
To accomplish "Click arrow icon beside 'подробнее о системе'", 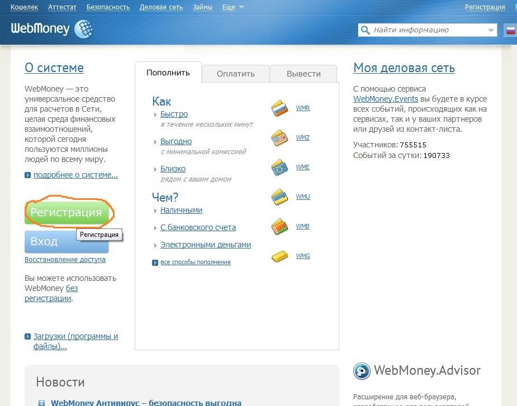I will pos(28,175).
